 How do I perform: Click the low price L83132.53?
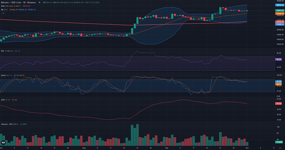point(69,3)
